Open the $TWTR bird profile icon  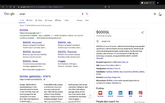pyautogui.click(x=110, y=93)
